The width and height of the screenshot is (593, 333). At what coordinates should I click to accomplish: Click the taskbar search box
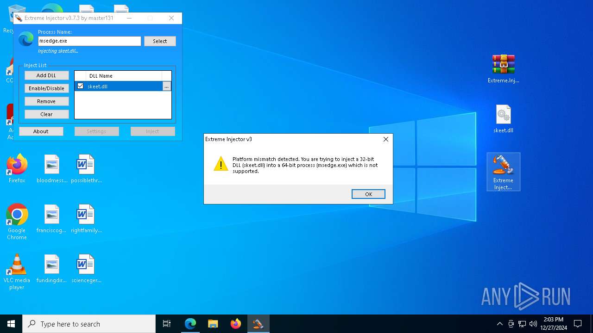tap(89, 324)
